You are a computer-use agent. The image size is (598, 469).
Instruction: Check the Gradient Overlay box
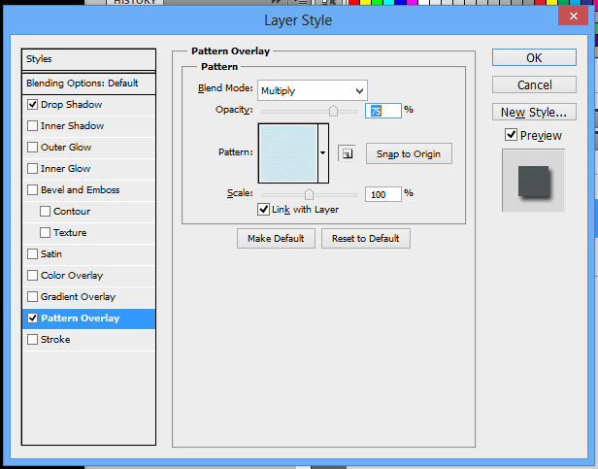[x=32, y=297]
